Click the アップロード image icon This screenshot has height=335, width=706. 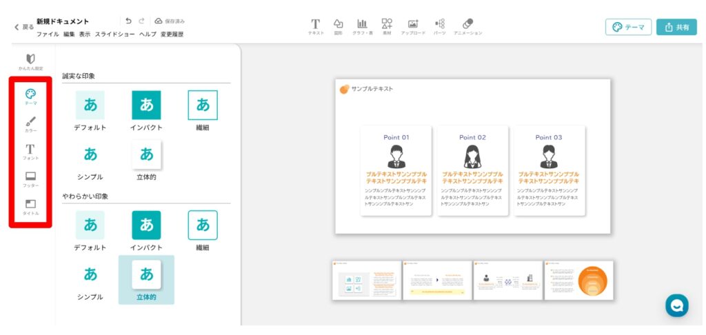(412, 26)
